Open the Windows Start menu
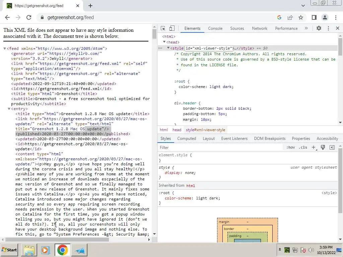343x257 pixels. tap(9, 250)
